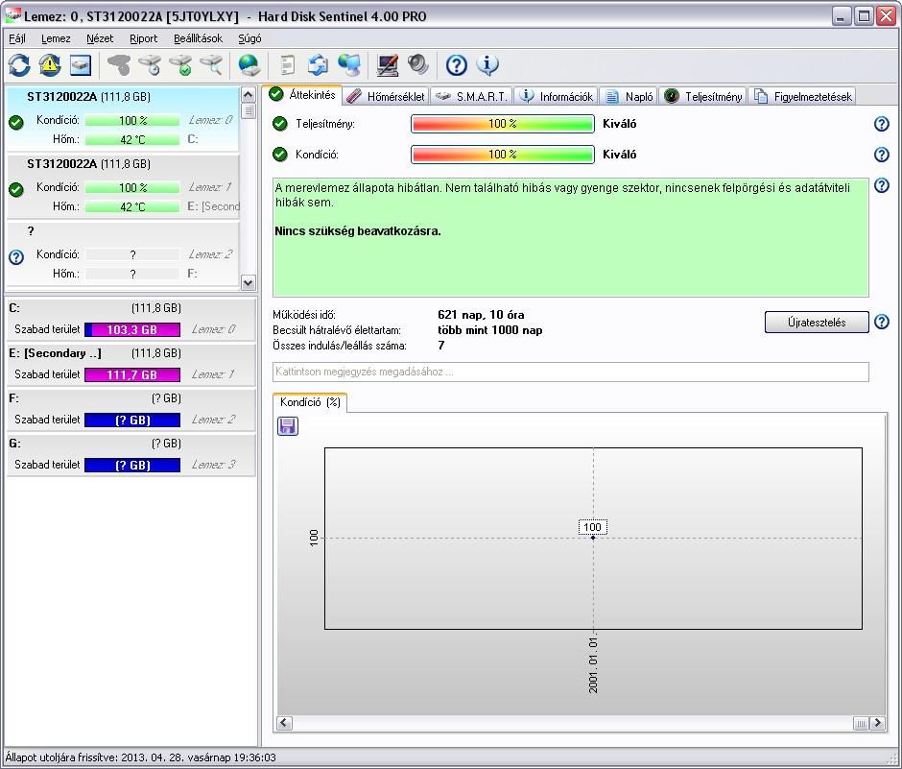Click the comment field 'Kattintson megjegyzés megadásához'

[571, 372]
